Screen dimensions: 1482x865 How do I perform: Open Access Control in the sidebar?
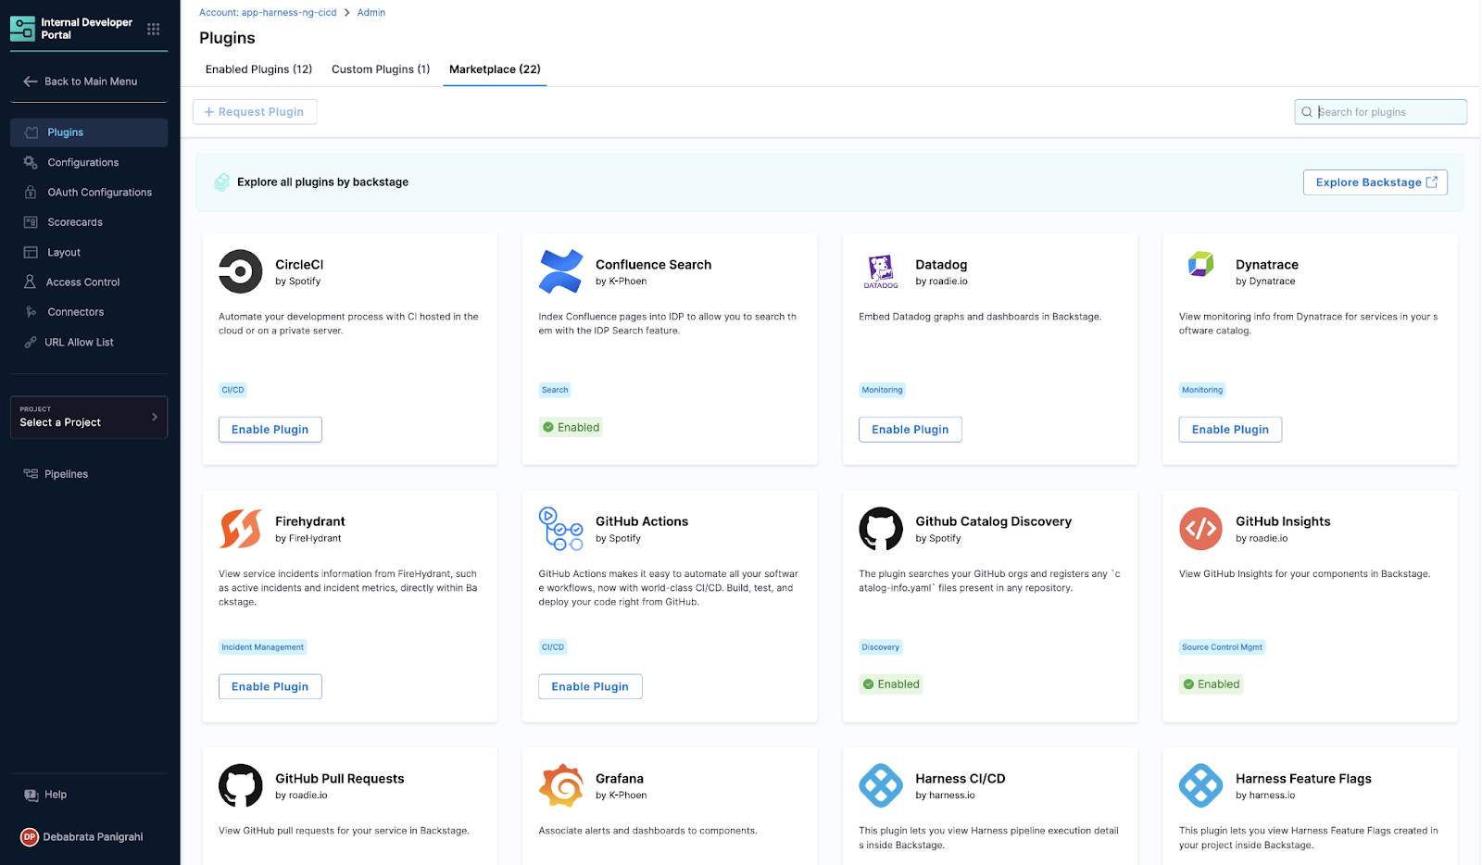pyautogui.click(x=82, y=282)
